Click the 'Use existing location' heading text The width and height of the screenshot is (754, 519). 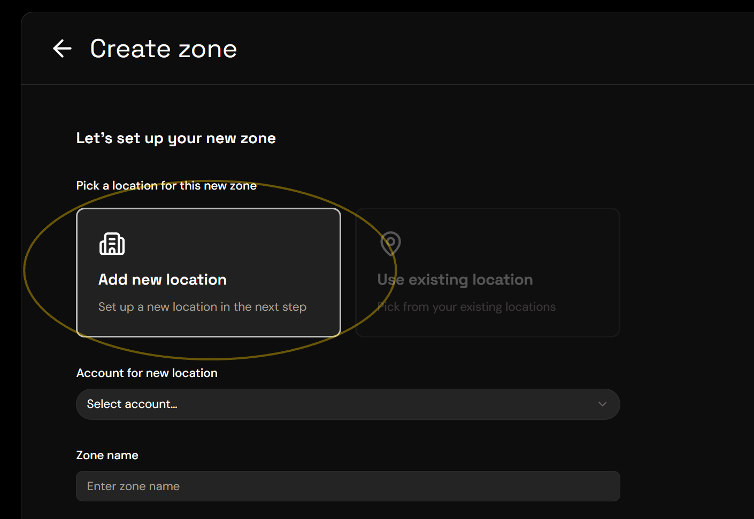click(x=455, y=280)
